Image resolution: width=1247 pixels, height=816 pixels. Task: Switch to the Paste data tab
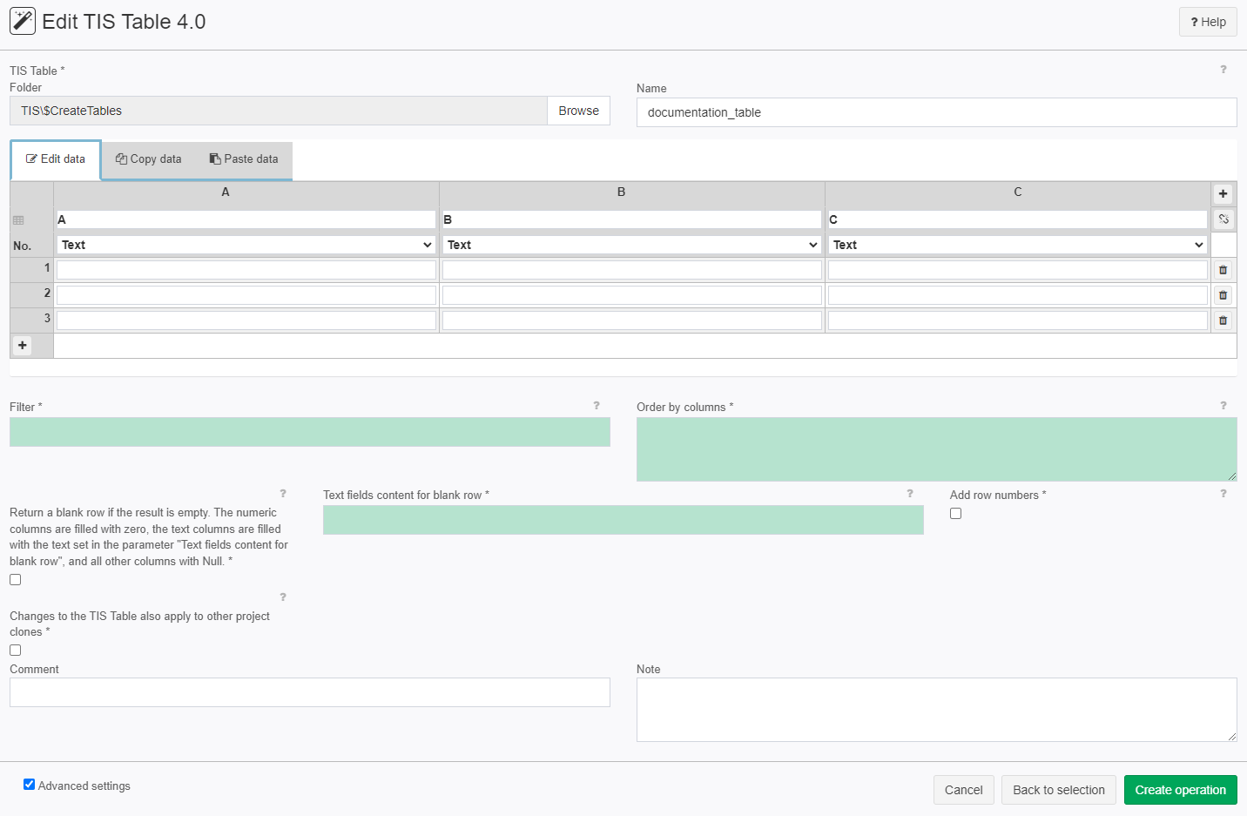[x=244, y=159]
